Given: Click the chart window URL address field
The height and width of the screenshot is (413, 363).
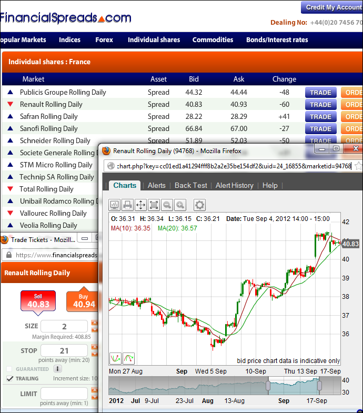Looking at the screenshot, I should click(234, 166).
